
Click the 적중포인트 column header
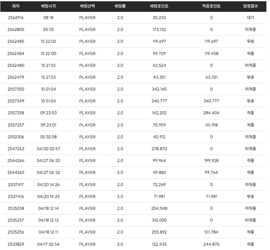tap(211, 6)
